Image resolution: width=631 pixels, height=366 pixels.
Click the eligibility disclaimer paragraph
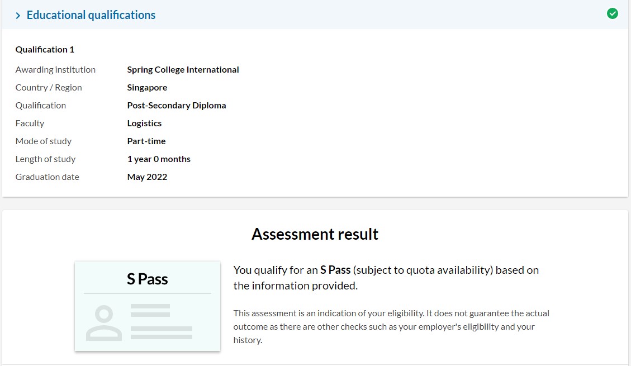pyautogui.click(x=391, y=326)
